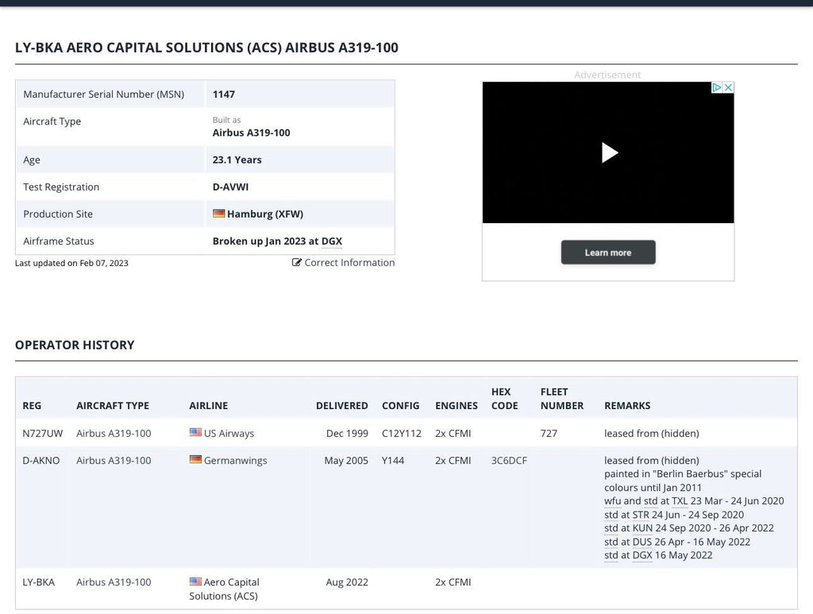Click the ENGINES column header
813x614 pixels.
(457, 406)
